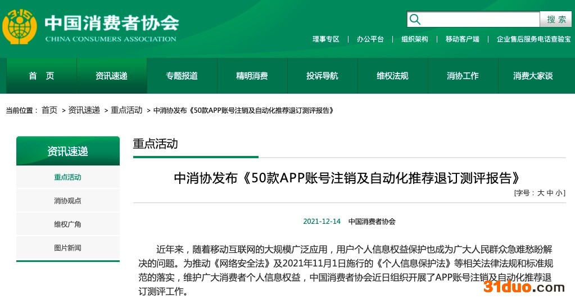This screenshot has width=575, height=299.
Task: Select 消协观点 in left sidebar
Action: tap(67, 201)
